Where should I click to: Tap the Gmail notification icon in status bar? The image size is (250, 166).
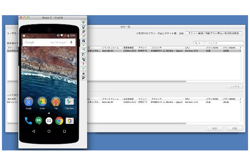(x=24, y=35)
